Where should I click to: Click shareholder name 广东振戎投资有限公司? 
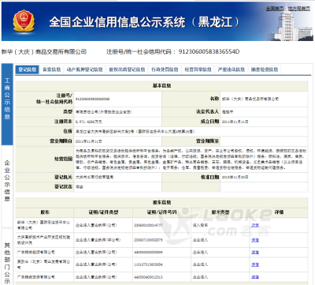[x=36, y=277]
